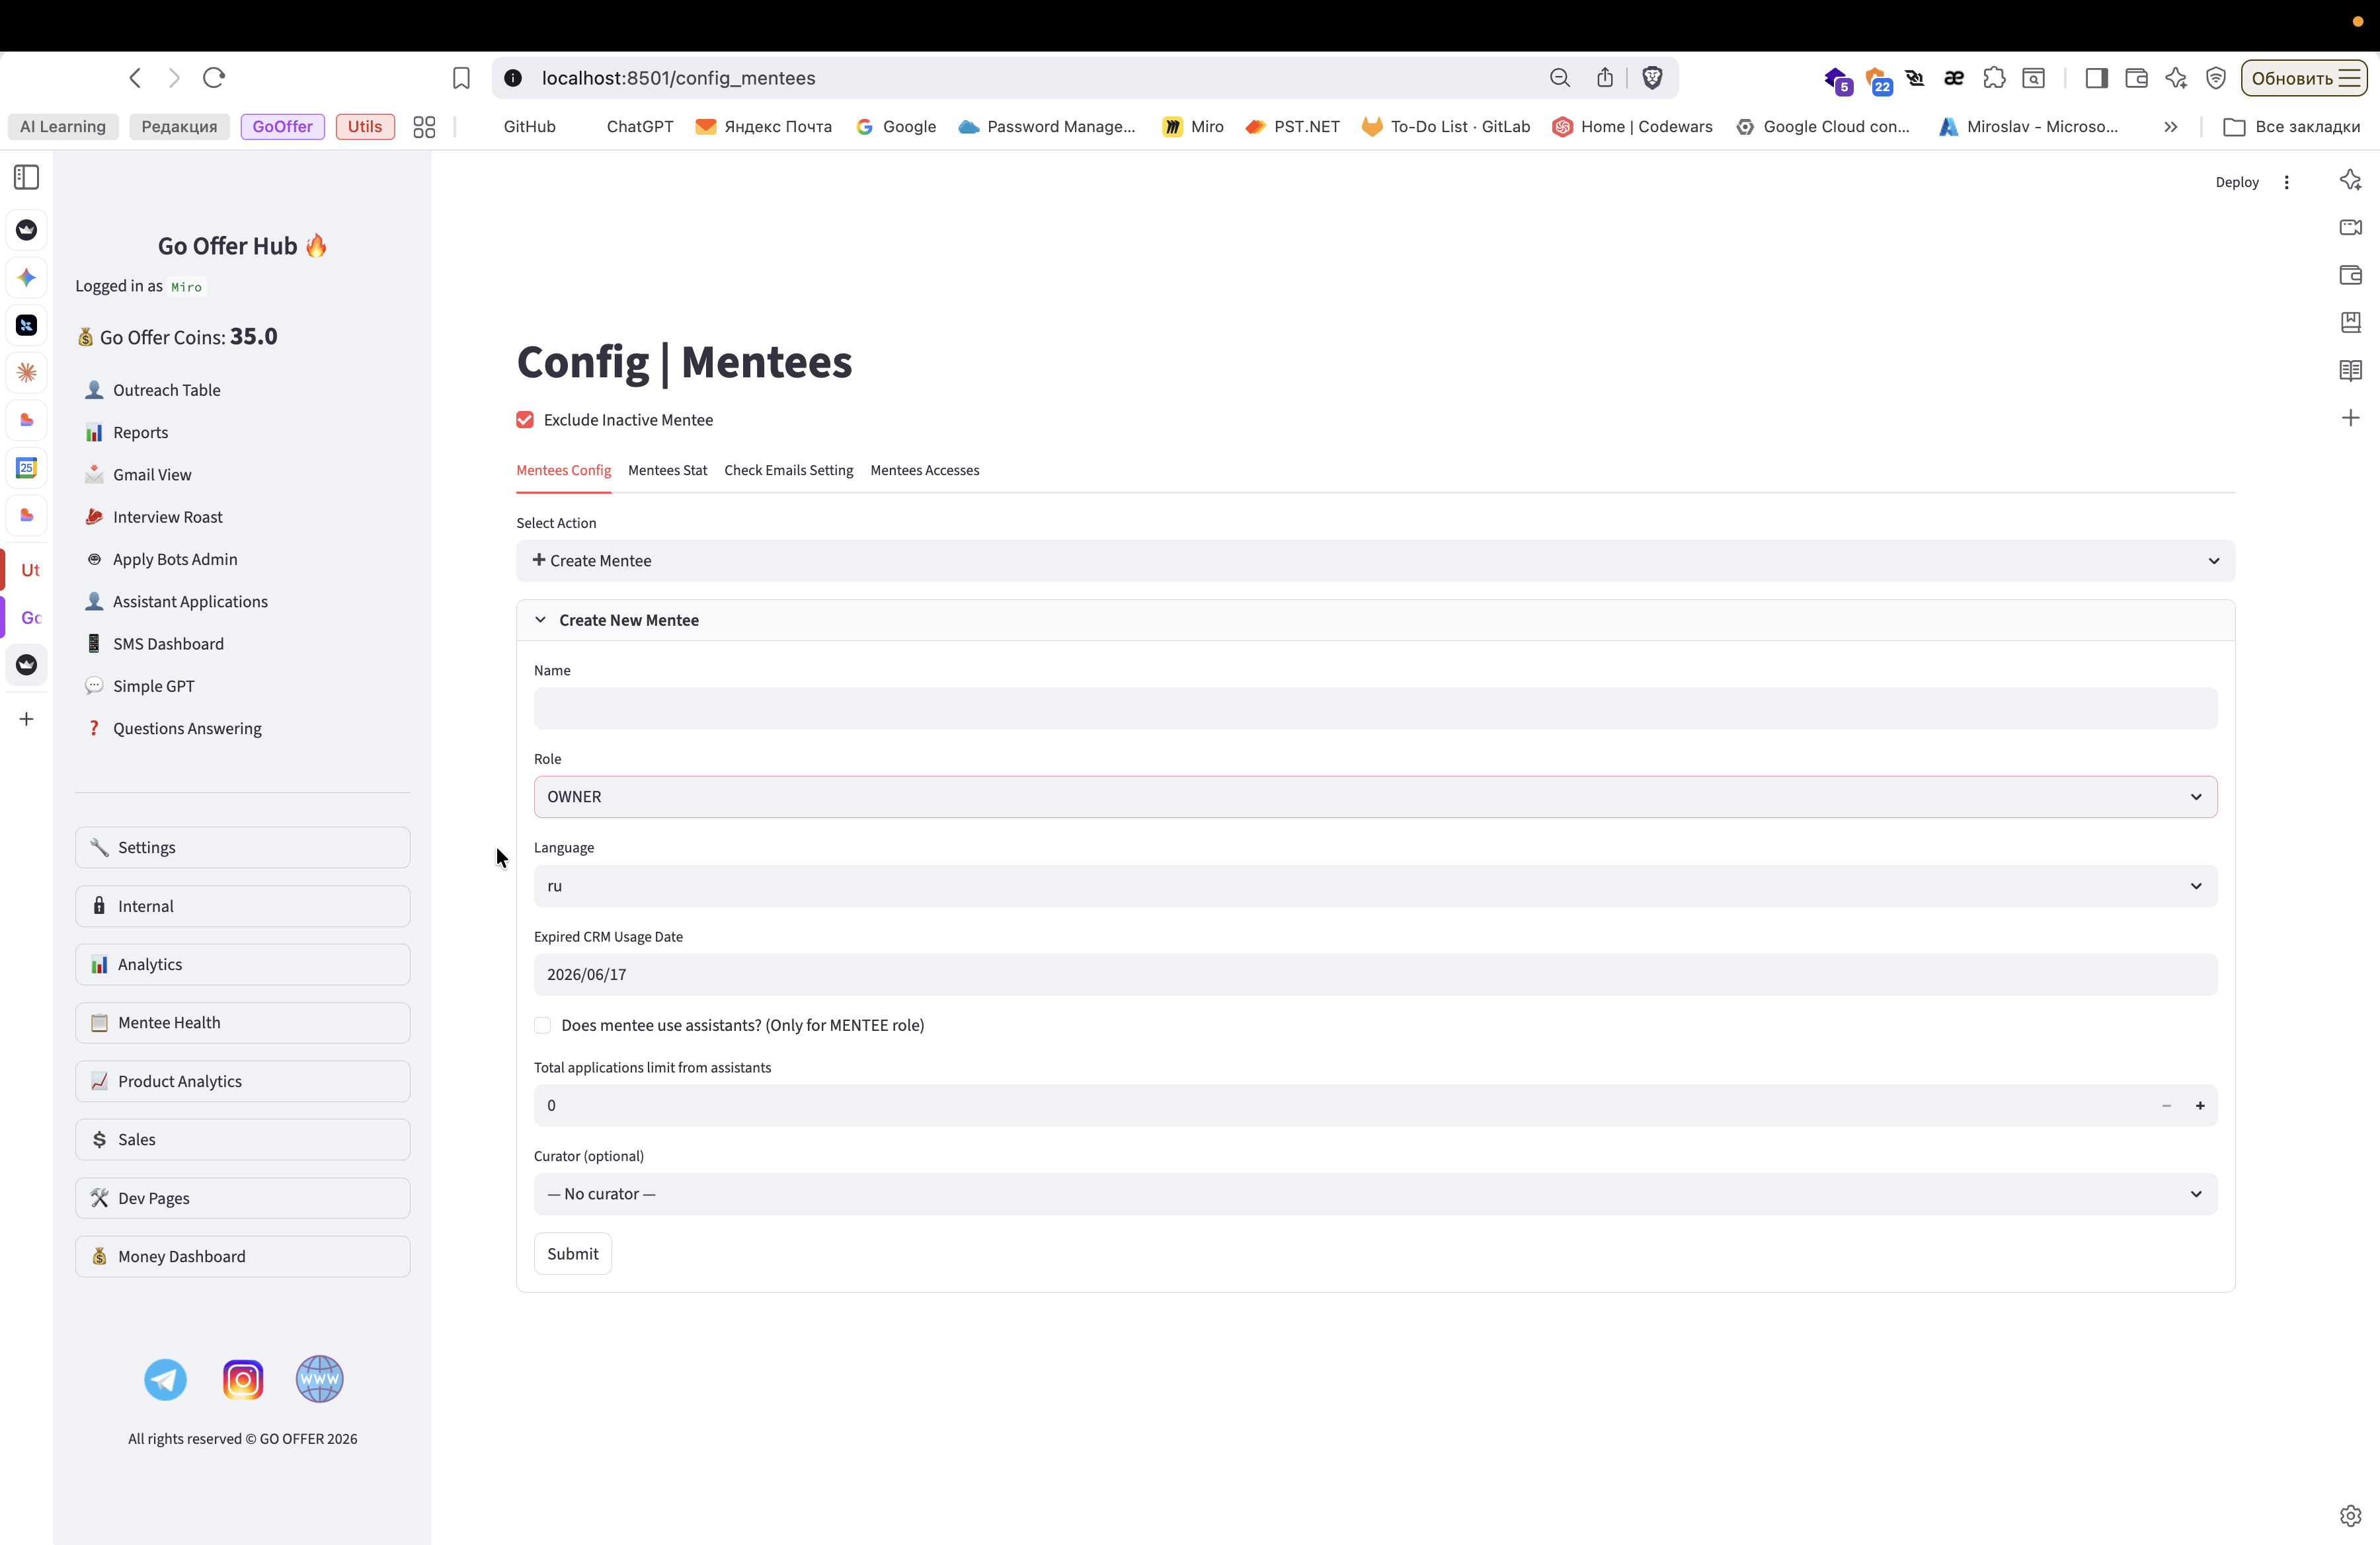2380x1545 pixels.
Task: Switch to the Mentees Stat tab
Action: point(667,471)
